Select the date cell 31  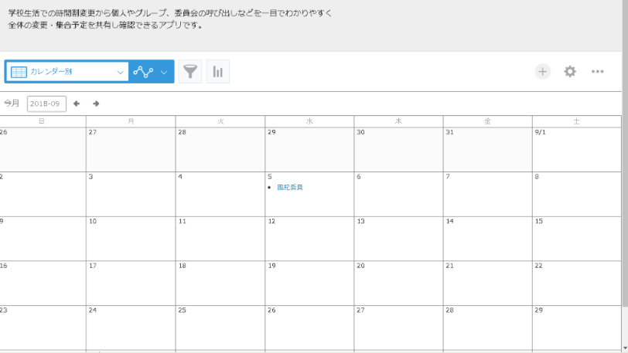pyautogui.click(x=487, y=150)
